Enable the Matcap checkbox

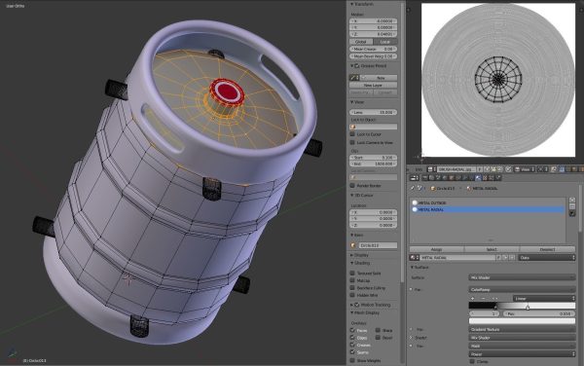coord(352,280)
